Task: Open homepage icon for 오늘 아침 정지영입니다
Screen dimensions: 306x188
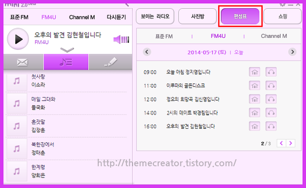Action: [254, 72]
